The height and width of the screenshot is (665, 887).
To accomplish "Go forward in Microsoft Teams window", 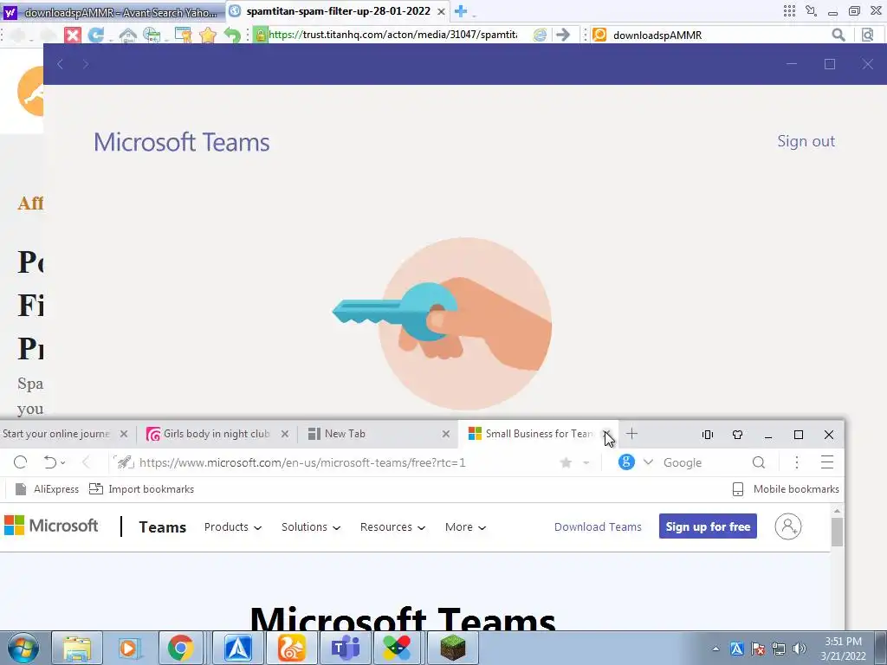I will pyautogui.click(x=86, y=64).
